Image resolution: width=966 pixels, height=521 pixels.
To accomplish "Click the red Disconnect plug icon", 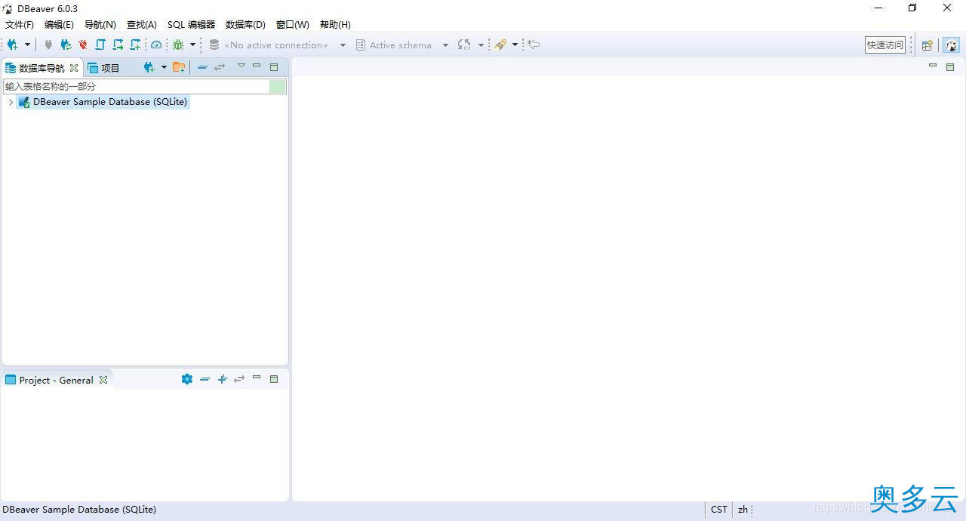I will [x=82, y=45].
